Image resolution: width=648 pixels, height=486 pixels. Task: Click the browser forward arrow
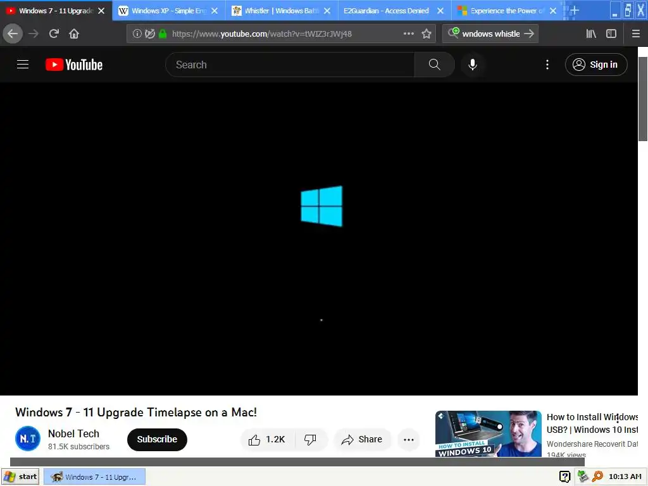point(34,34)
